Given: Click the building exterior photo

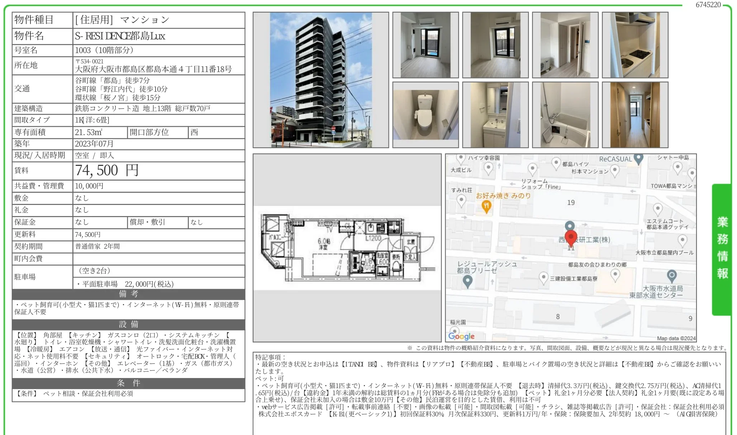Looking at the screenshot, I should point(320,80).
